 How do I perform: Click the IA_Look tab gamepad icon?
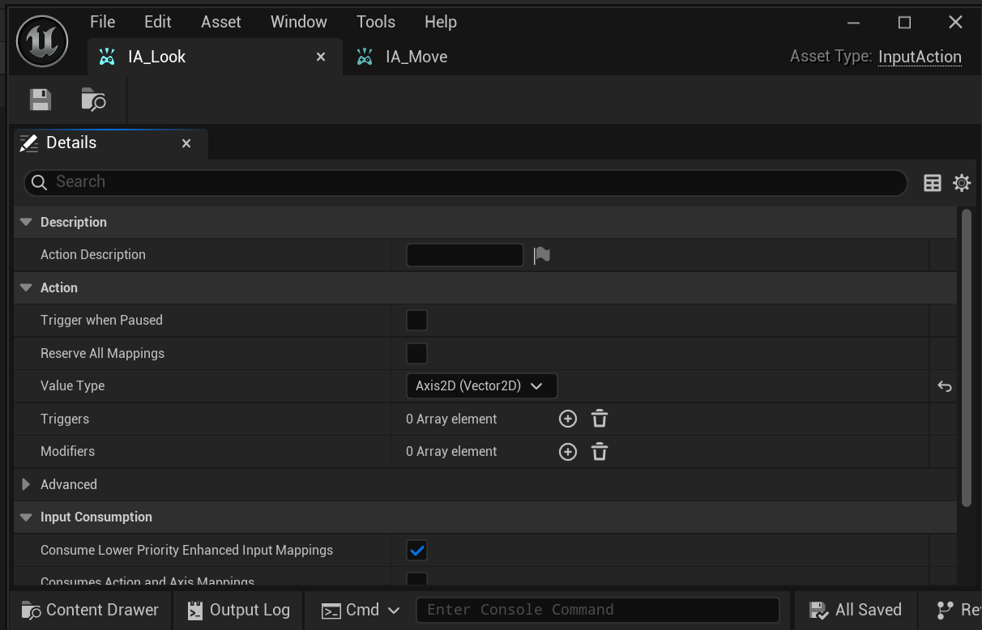pyautogui.click(x=107, y=57)
